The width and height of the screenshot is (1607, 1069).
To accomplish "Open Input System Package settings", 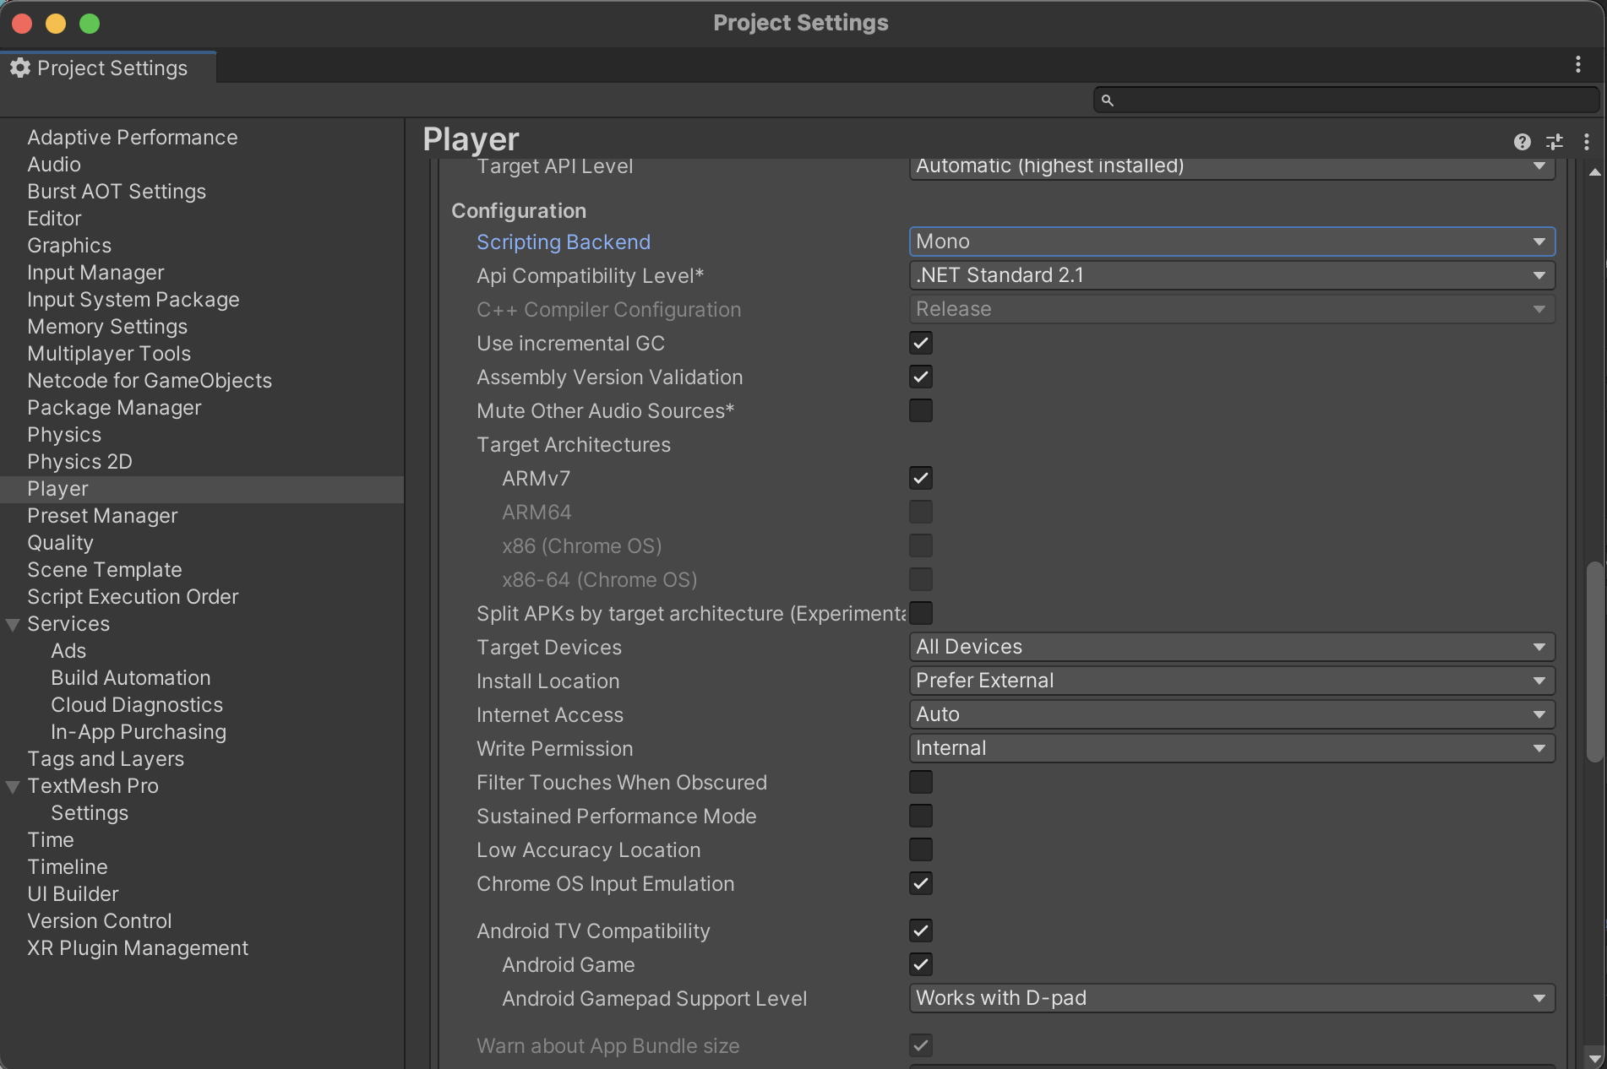I will [x=133, y=300].
